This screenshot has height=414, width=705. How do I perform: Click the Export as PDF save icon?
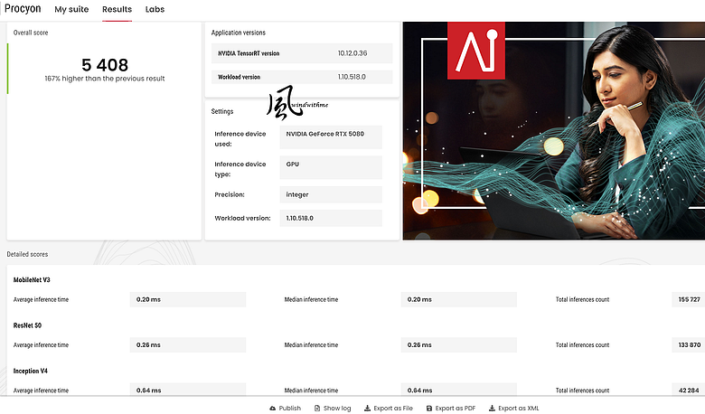coord(429,409)
